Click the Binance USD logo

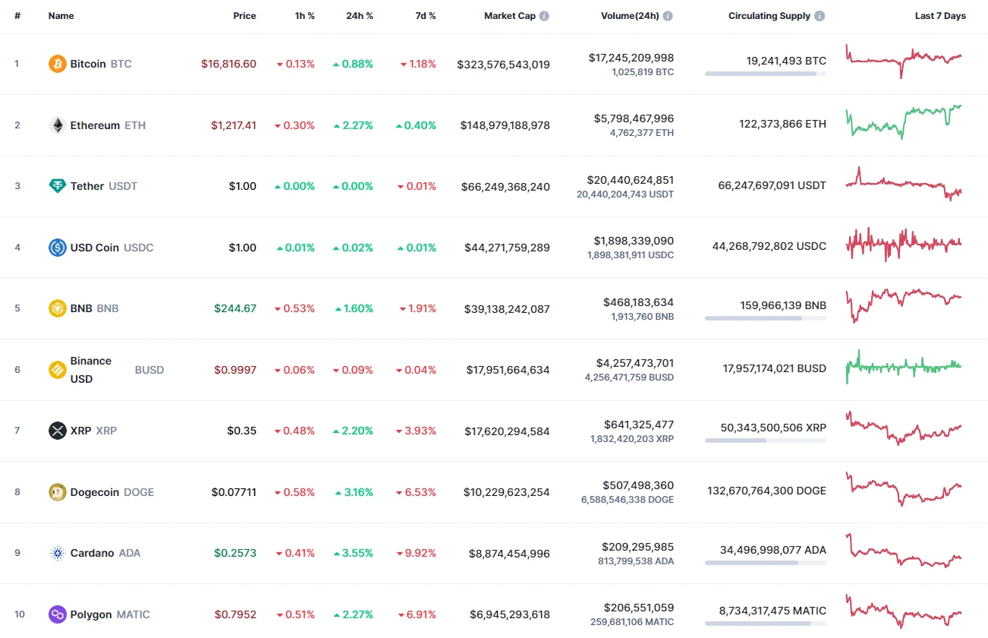click(56, 370)
